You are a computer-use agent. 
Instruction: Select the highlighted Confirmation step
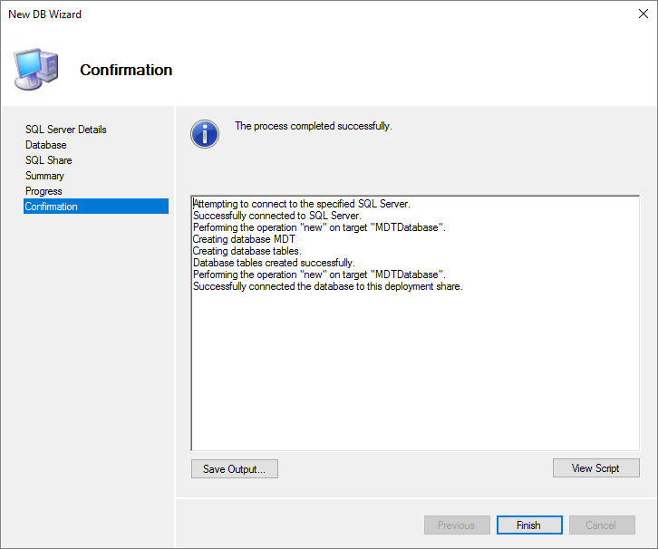(52, 207)
